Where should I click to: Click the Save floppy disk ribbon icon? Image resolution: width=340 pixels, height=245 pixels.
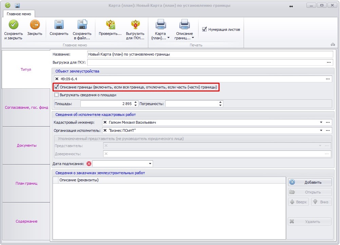point(59,25)
